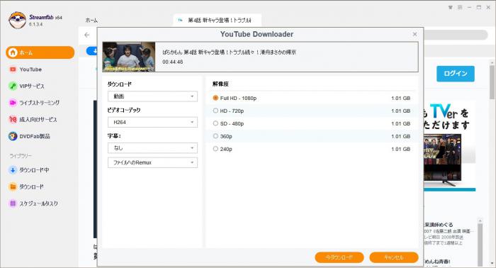Click the blue download button behind dialog
This screenshot has height=268, width=496.
(x=92, y=50)
